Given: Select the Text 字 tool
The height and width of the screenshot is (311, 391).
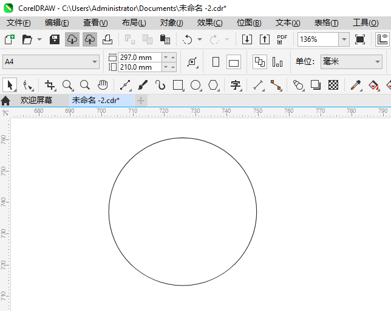Looking at the screenshot, I should [236, 85].
